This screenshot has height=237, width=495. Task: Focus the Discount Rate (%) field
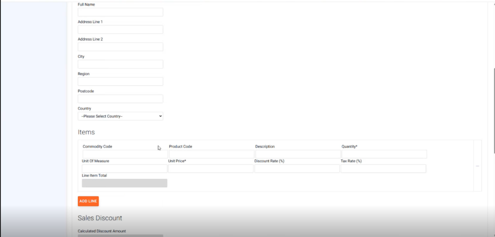click(x=297, y=169)
